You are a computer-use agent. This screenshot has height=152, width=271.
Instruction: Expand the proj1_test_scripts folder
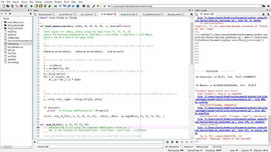pyautogui.click(x=2, y=22)
